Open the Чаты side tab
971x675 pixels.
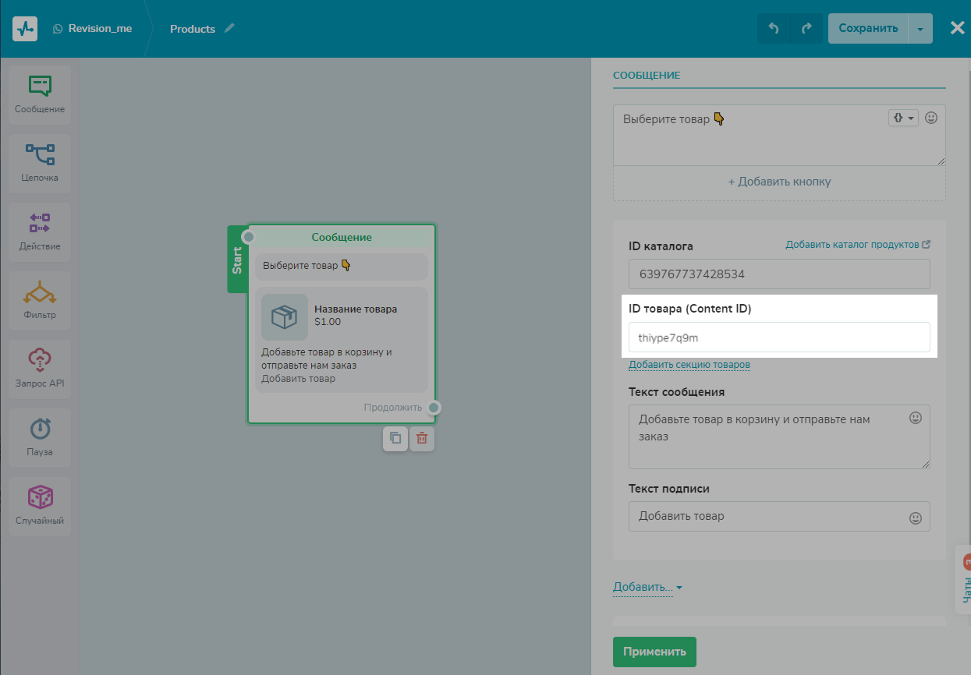(965, 581)
